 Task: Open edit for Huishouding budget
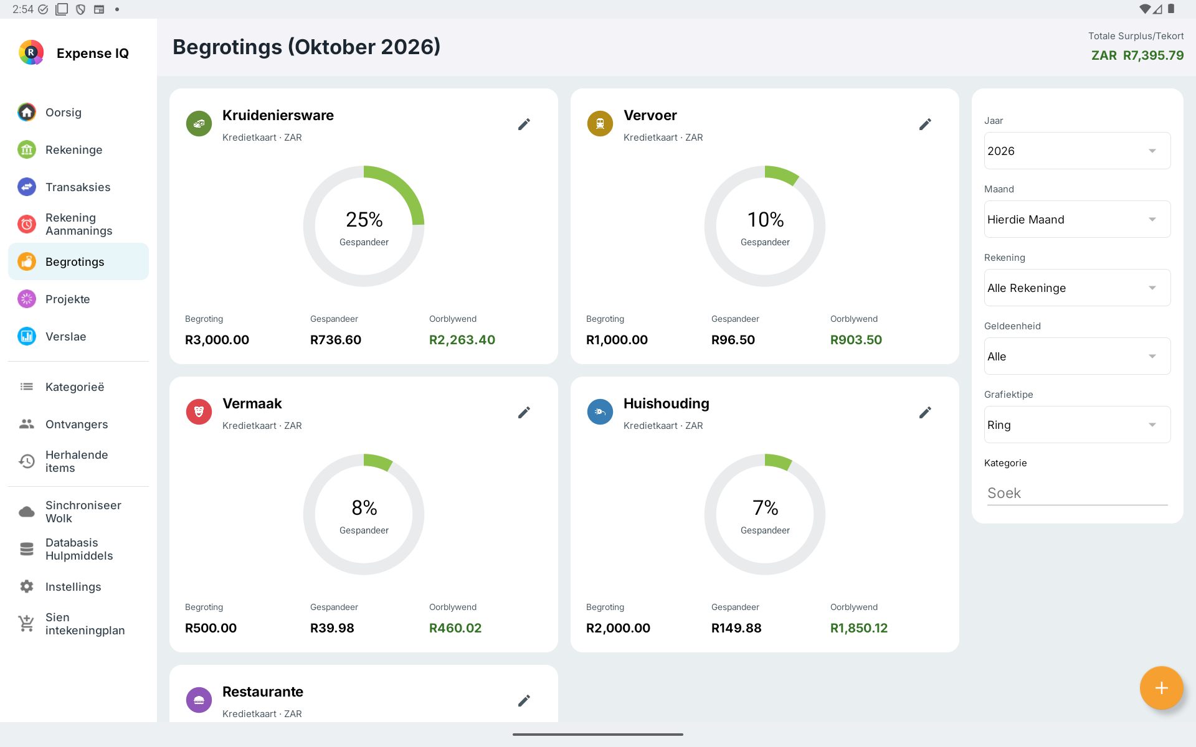pos(925,413)
